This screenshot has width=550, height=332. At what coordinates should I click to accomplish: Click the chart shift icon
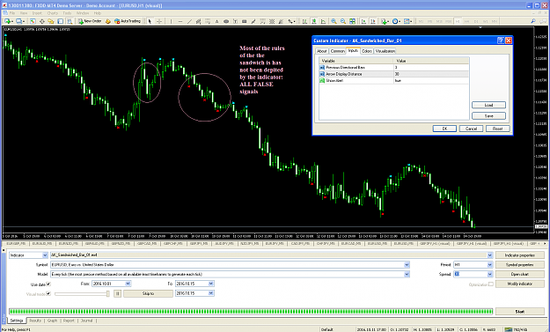373,21
